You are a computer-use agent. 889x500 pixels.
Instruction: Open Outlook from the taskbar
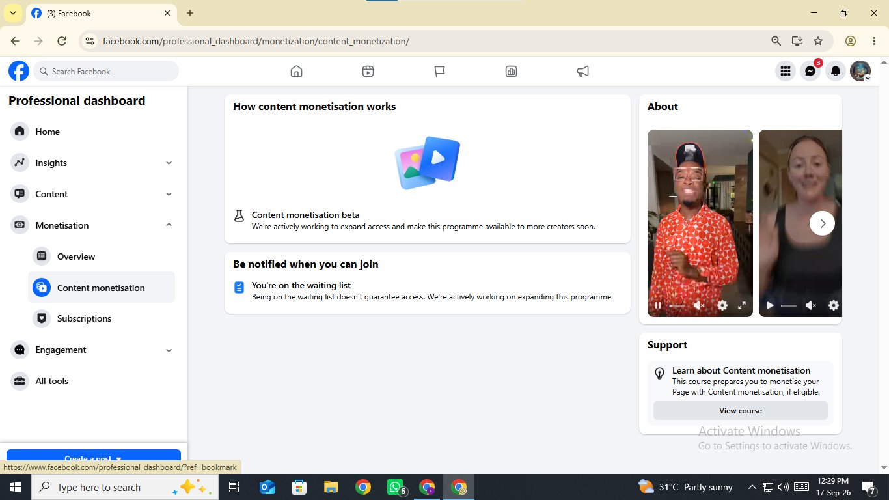pyautogui.click(x=267, y=487)
